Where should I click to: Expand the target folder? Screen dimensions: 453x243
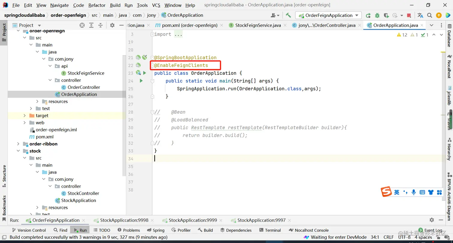point(25,116)
